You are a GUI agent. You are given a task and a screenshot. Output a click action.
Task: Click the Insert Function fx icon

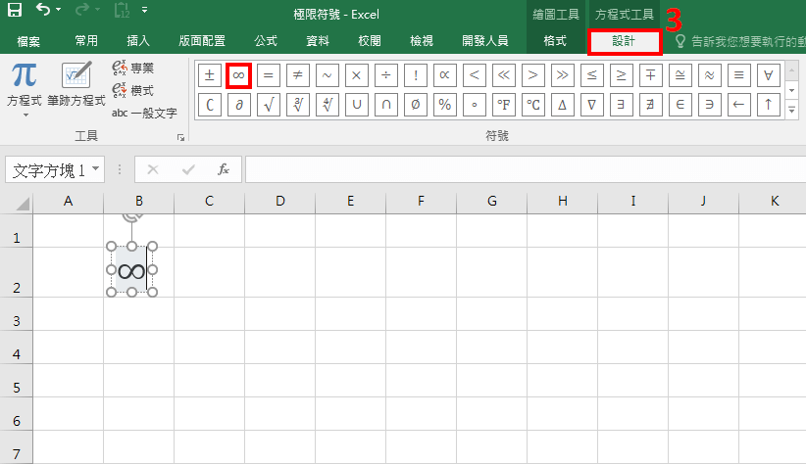tap(223, 169)
